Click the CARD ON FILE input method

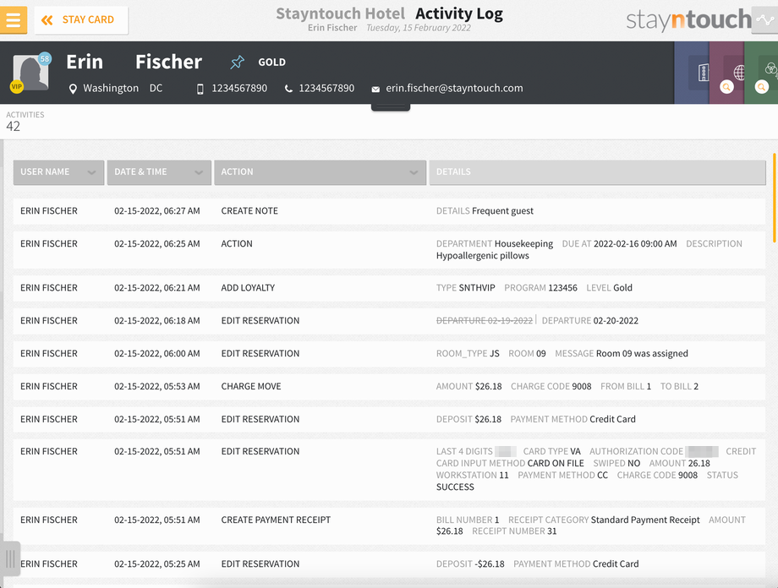[x=556, y=464]
